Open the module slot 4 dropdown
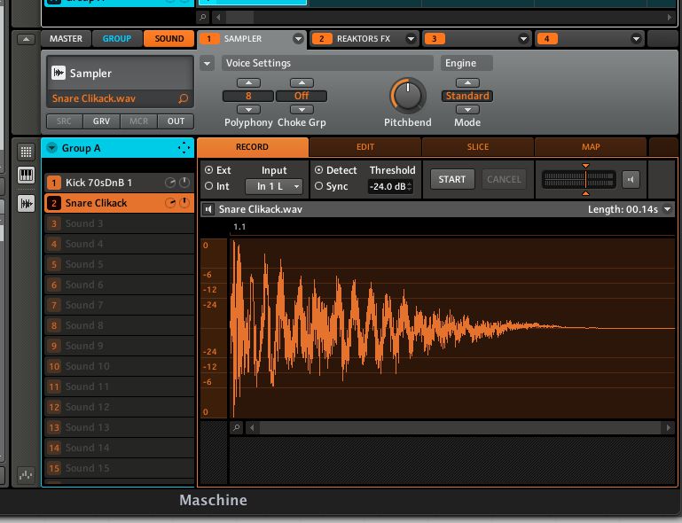The width and height of the screenshot is (682, 523). [636, 39]
